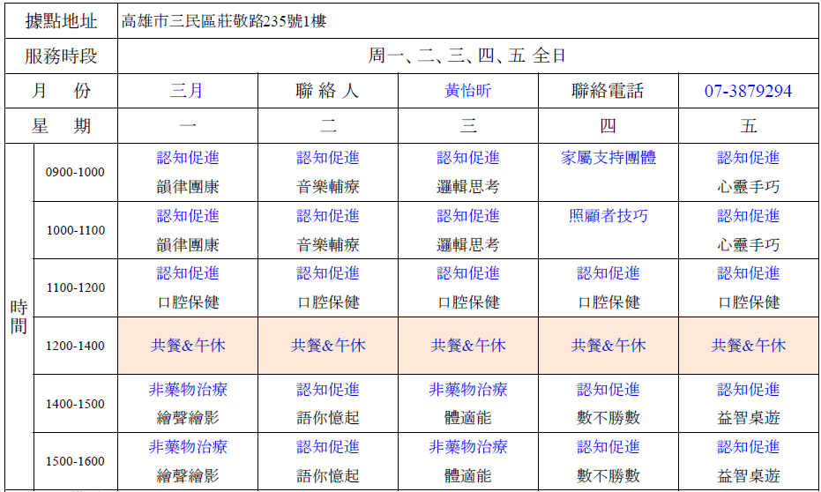Select Friday's 共餐&午休 highlighted cell
The width and height of the screenshot is (821, 492).
(748, 346)
